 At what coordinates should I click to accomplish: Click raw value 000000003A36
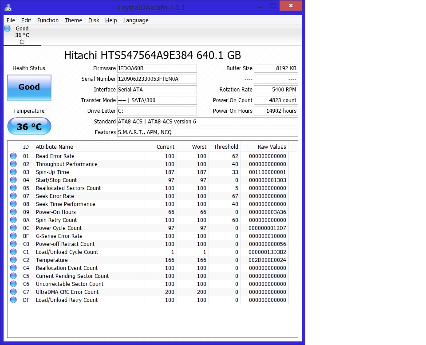click(x=267, y=212)
